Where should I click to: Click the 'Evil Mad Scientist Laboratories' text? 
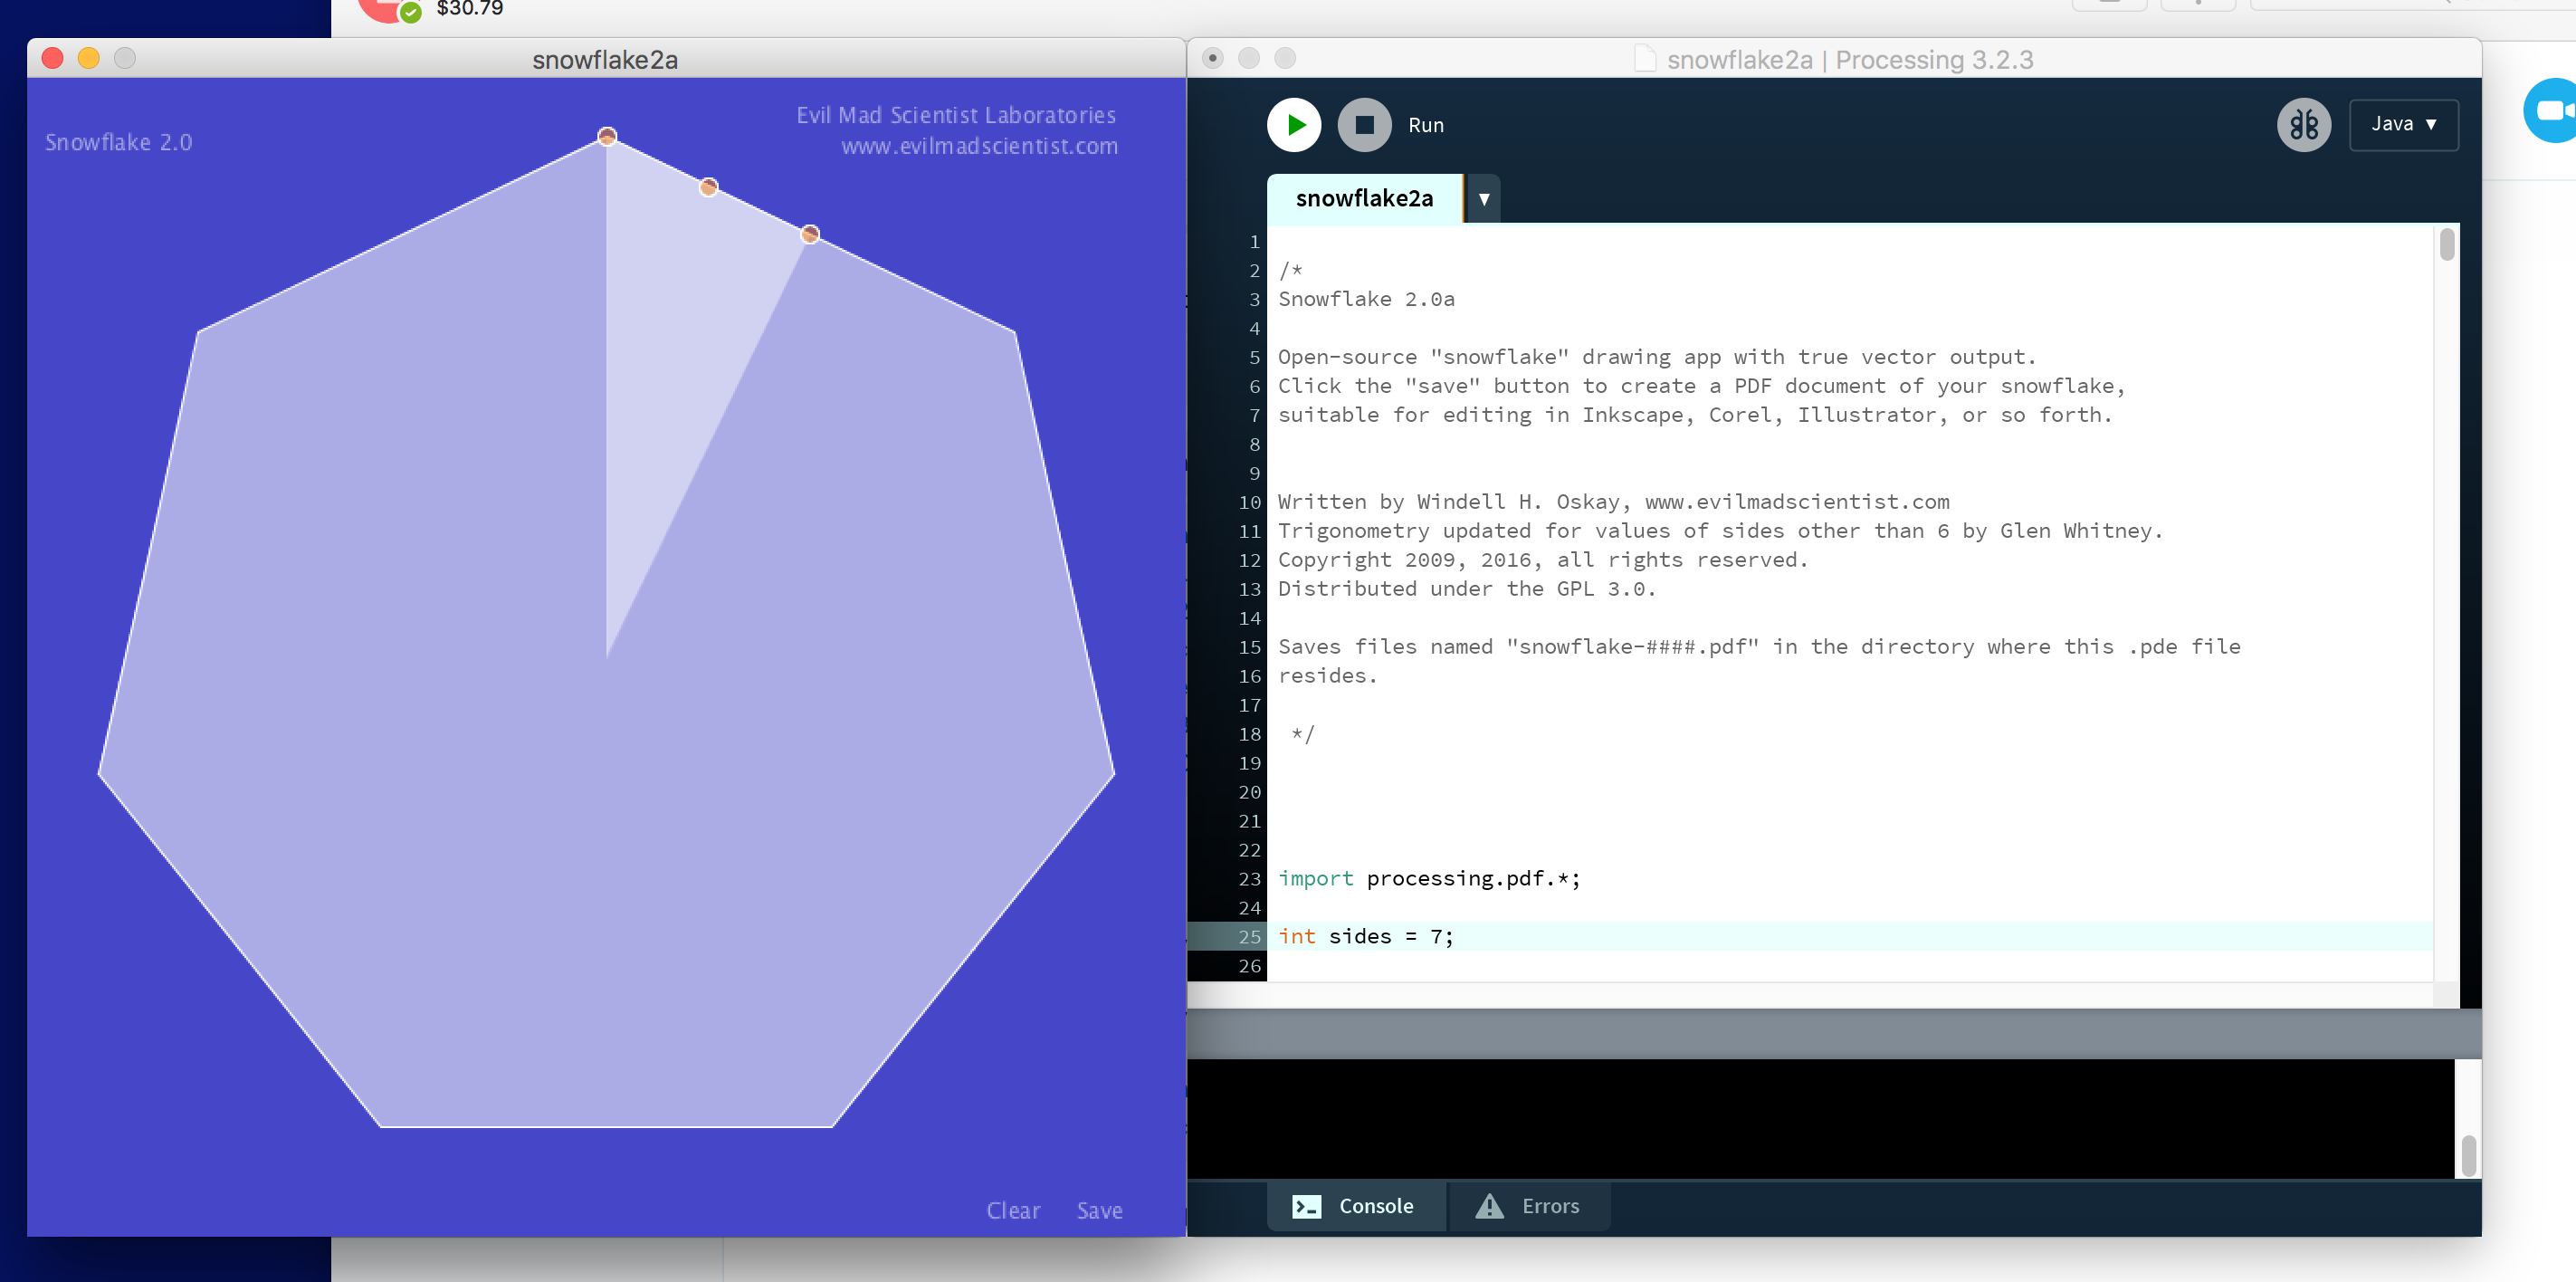[956, 115]
